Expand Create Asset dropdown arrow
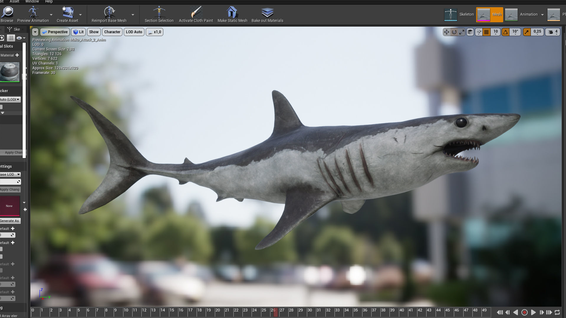Image resolution: width=566 pixels, height=318 pixels. pos(80,15)
